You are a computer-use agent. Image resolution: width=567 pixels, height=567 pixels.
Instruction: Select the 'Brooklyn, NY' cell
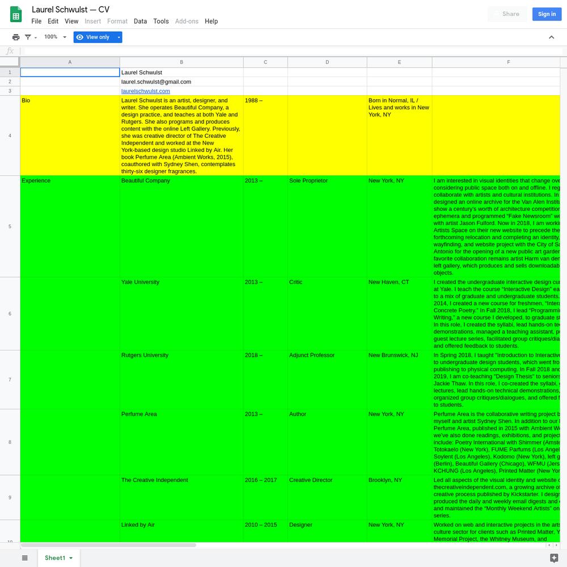coord(400,498)
